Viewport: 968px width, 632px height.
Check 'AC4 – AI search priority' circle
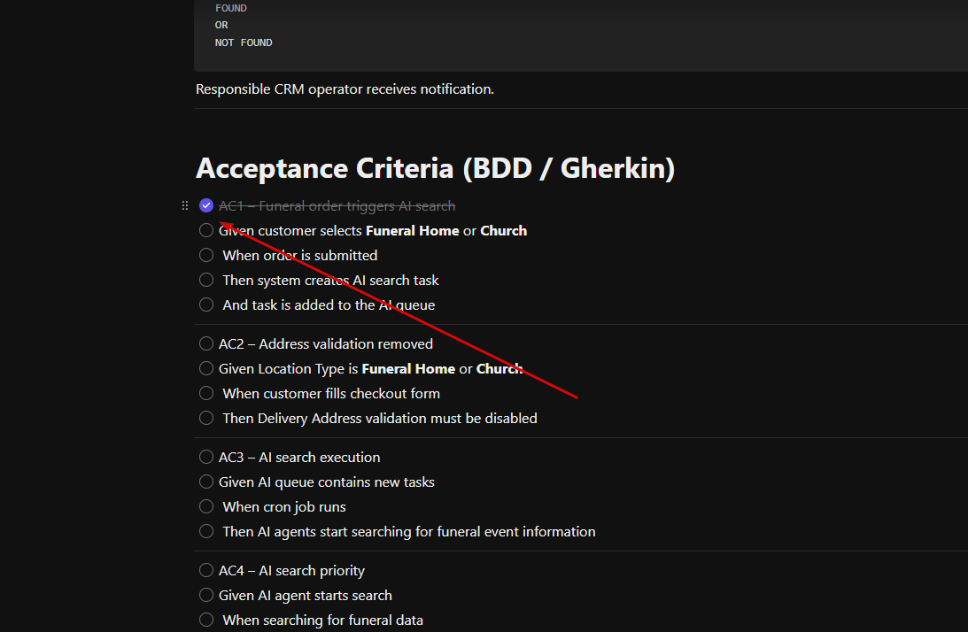(x=206, y=570)
